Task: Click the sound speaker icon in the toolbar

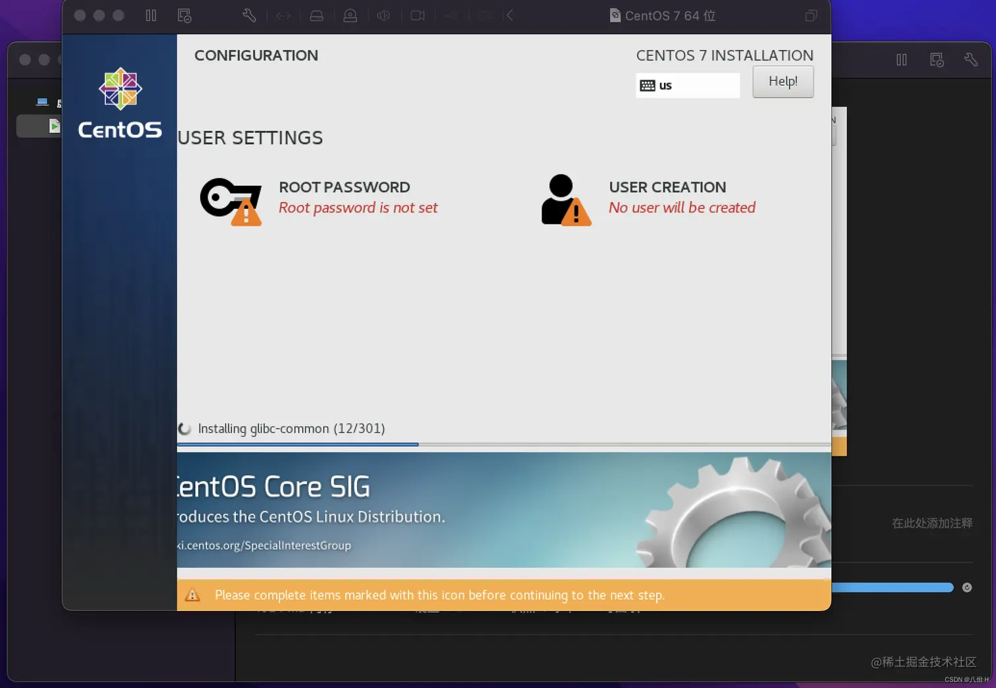Action: [384, 15]
